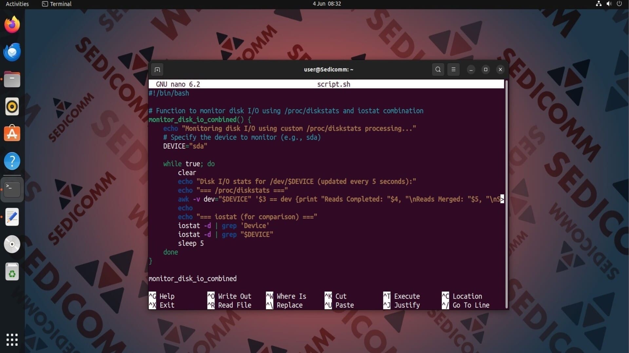Open the Trash in the dock
The width and height of the screenshot is (629, 353).
tap(12, 272)
